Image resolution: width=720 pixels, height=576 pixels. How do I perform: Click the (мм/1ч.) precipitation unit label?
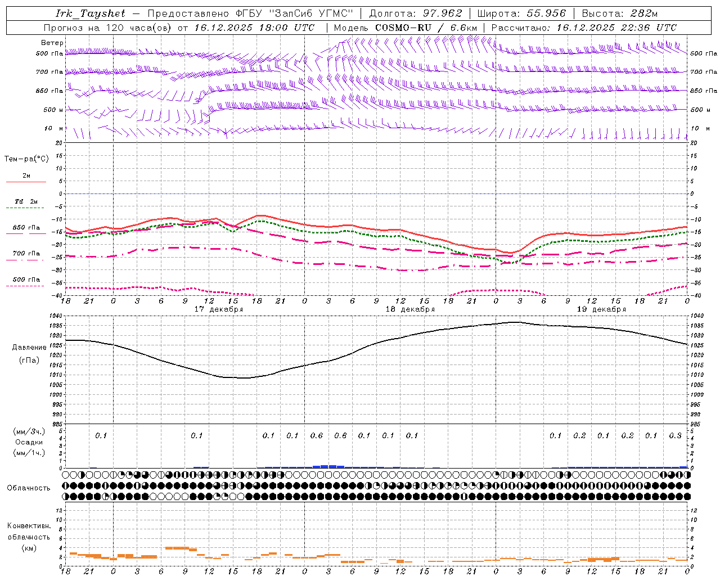point(29,453)
